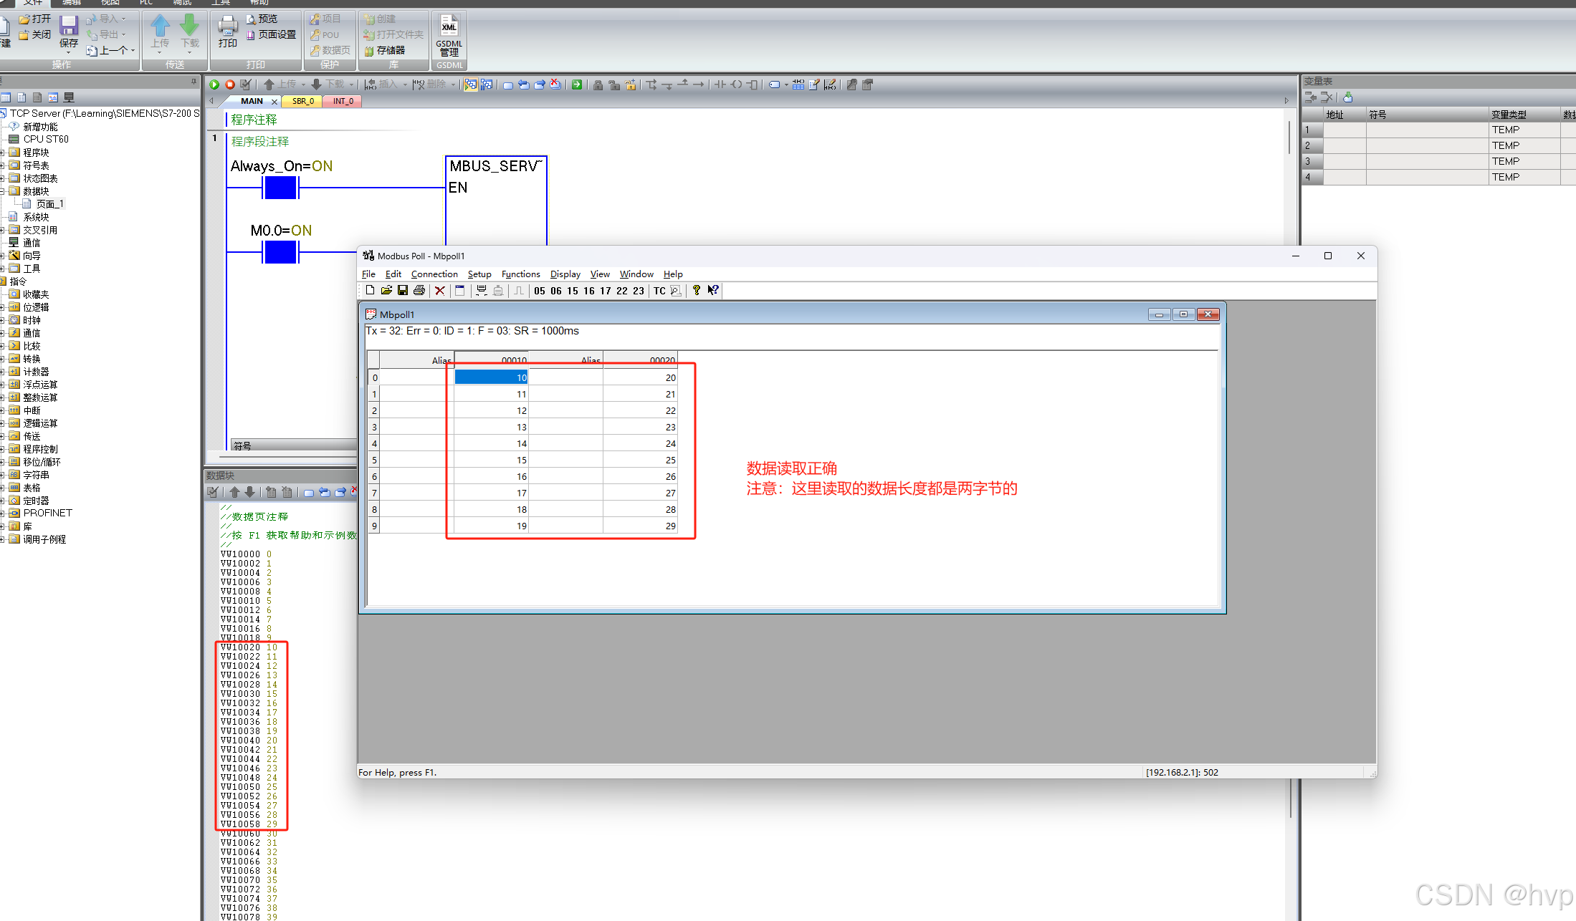Expand the 插入 insert dropdown arrow
This screenshot has width=1576, height=921.
[x=404, y=85]
